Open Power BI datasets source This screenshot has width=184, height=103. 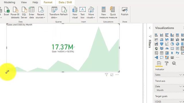(x=15, y=13)
